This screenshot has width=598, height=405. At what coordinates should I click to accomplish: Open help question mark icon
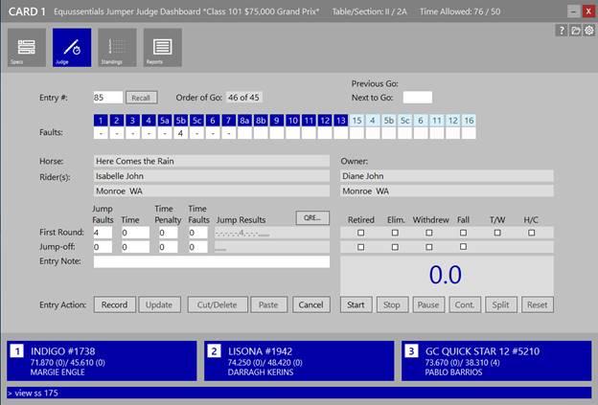coord(561,31)
